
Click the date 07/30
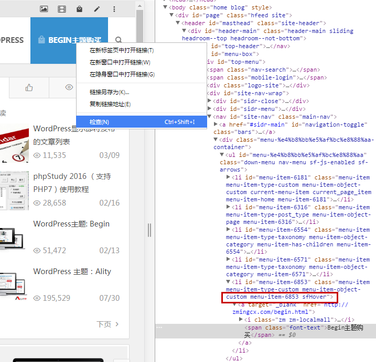tap(110, 298)
